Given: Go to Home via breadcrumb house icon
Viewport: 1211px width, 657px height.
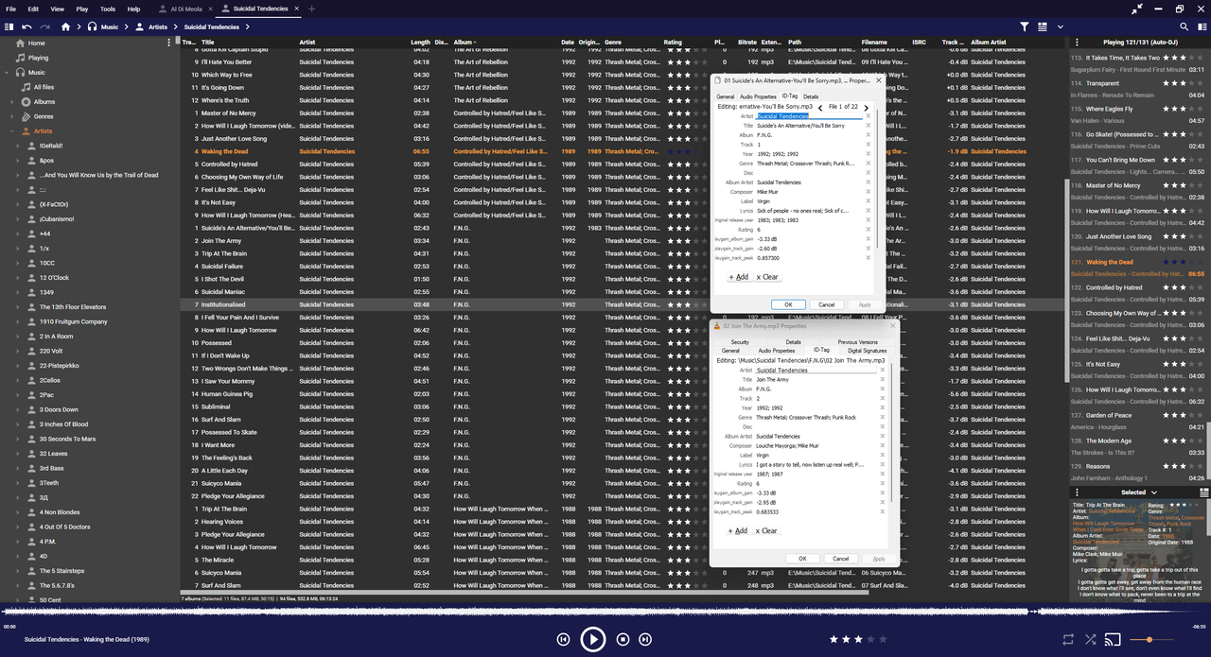Looking at the screenshot, I should pyautogui.click(x=66, y=26).
